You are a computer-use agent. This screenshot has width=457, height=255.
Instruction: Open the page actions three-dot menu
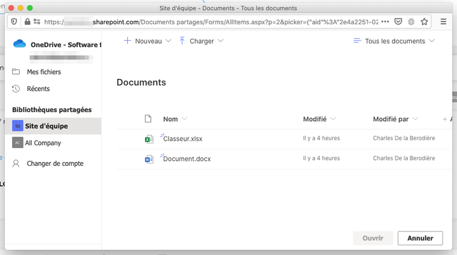pos(385,22)
